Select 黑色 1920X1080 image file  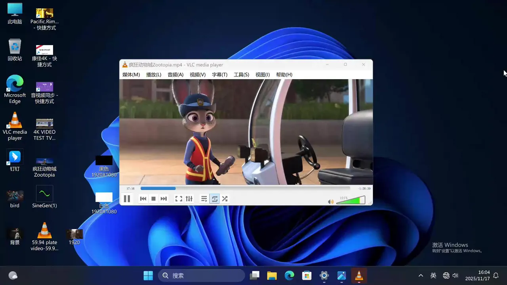point(104,166)
